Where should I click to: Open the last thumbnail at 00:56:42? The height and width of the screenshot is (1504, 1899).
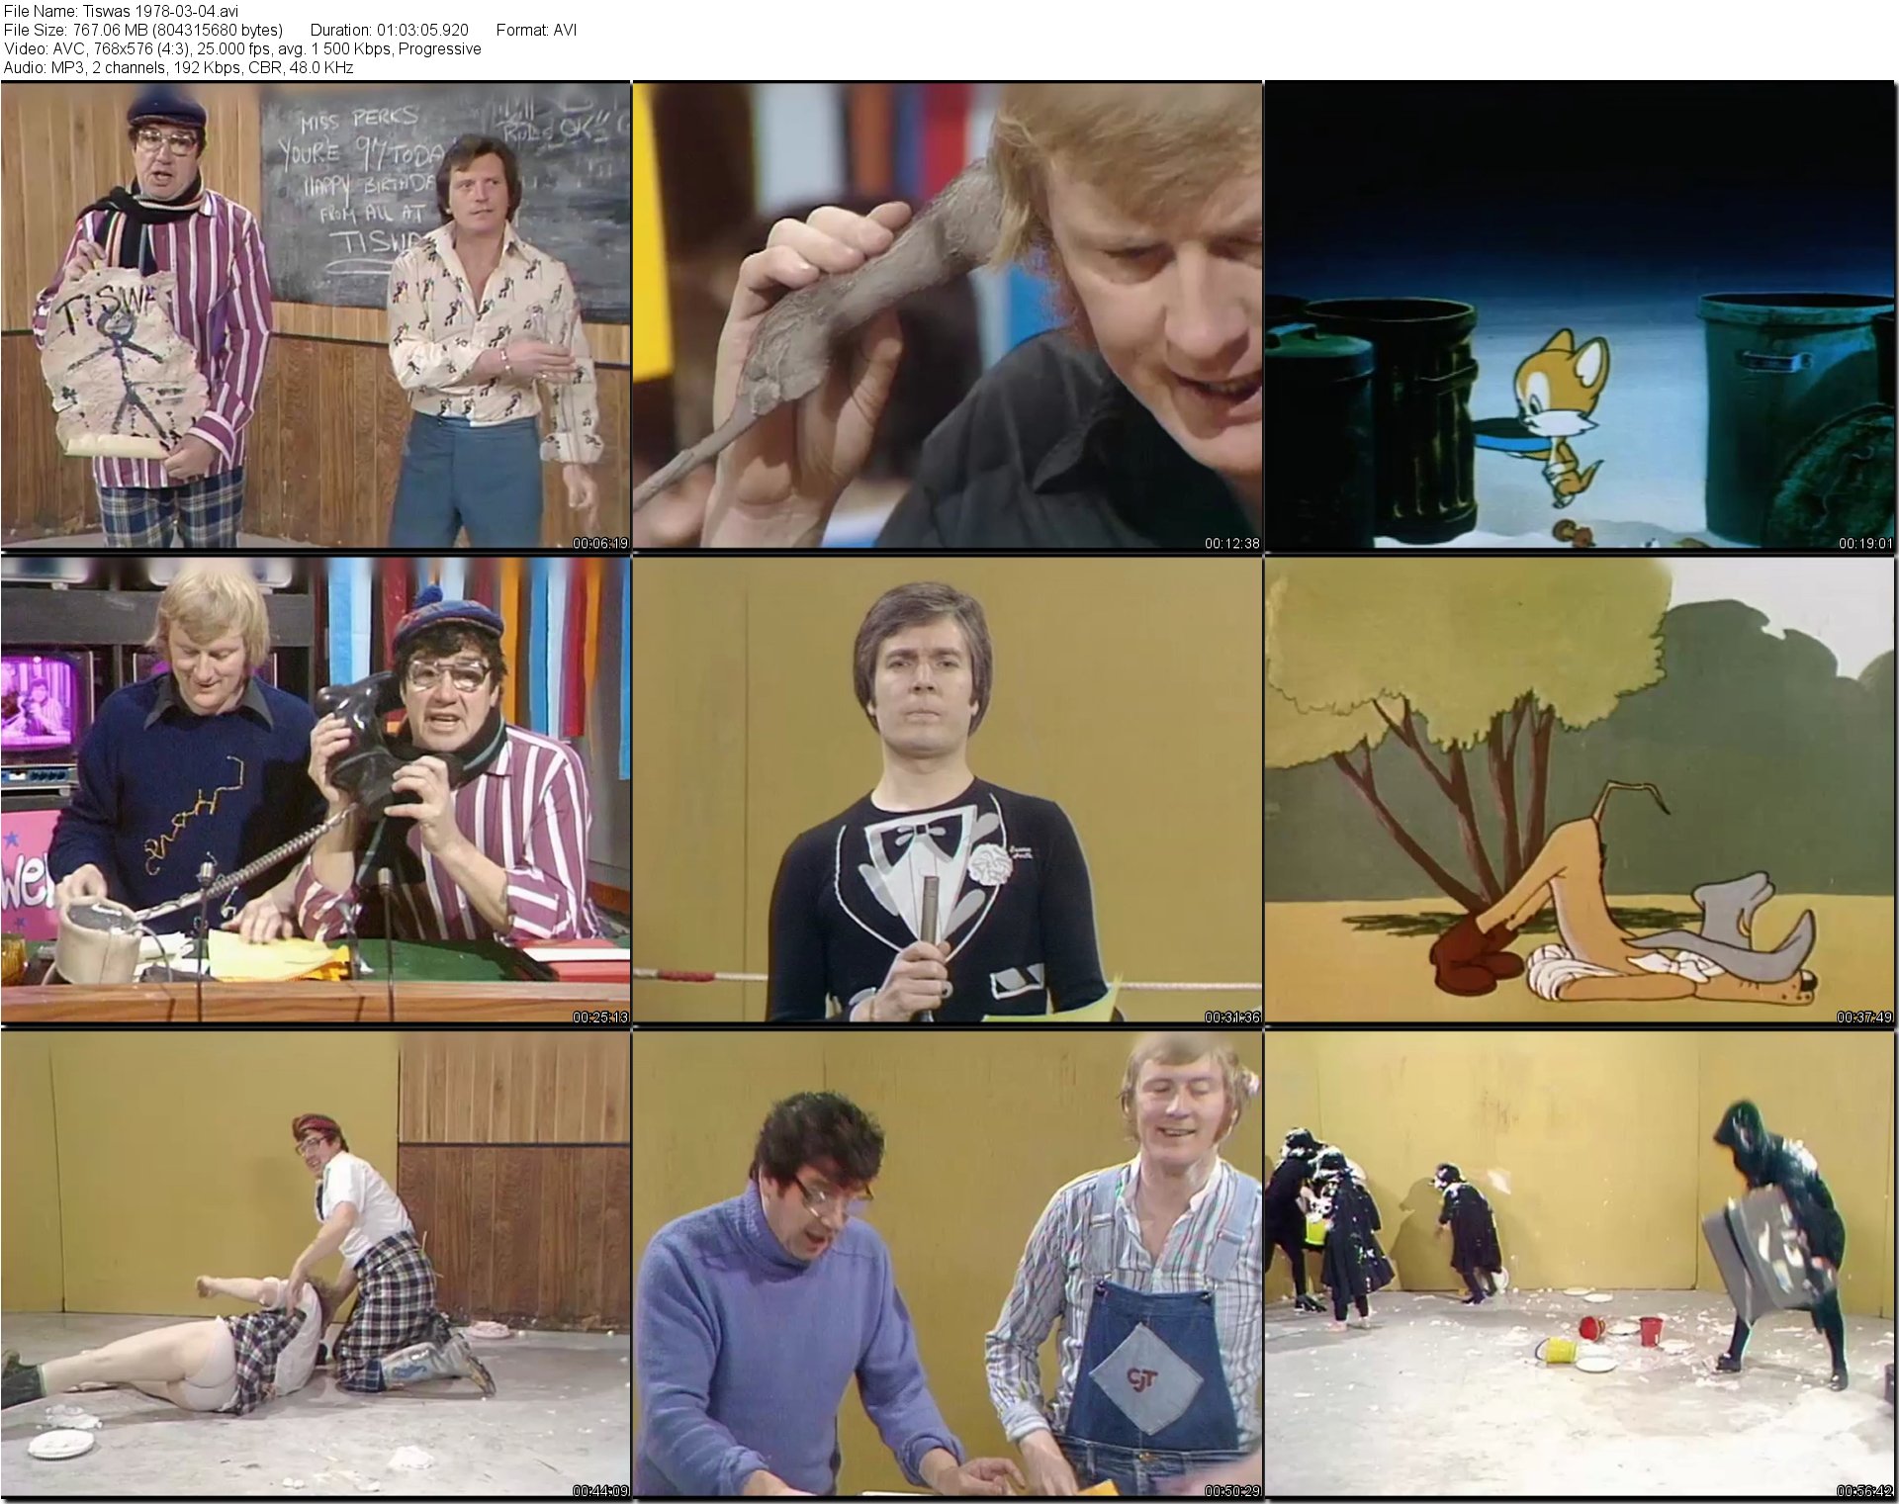pyautogui.click(x=1580, y=1264)
